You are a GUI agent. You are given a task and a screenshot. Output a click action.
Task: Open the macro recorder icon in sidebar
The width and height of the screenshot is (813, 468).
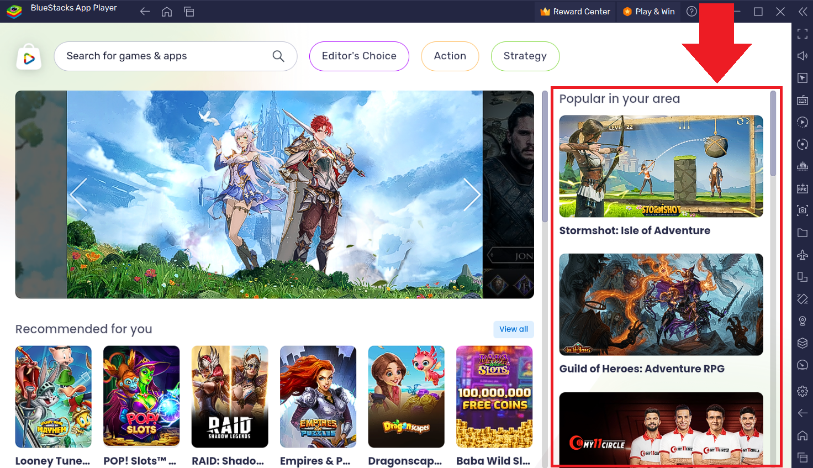click(803, 166)
